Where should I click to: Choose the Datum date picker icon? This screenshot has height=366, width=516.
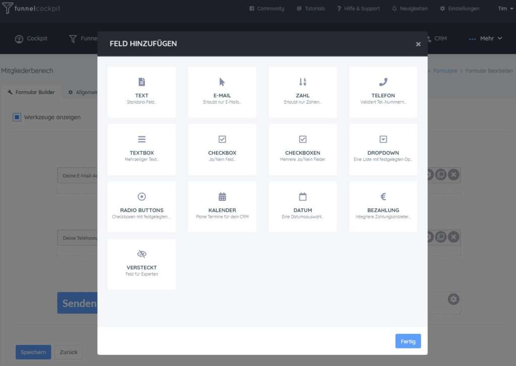pos(302,197)
